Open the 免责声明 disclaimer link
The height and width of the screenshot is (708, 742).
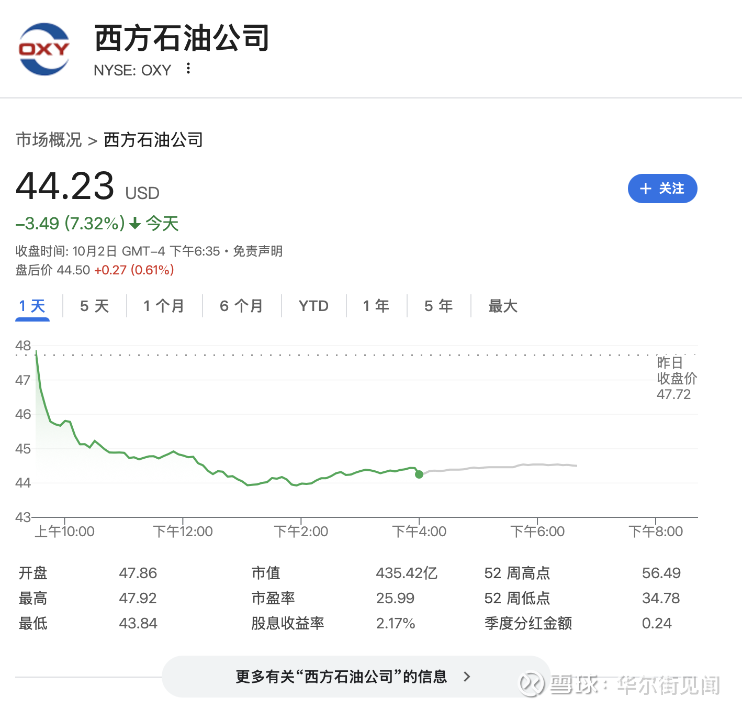(257, 251)
